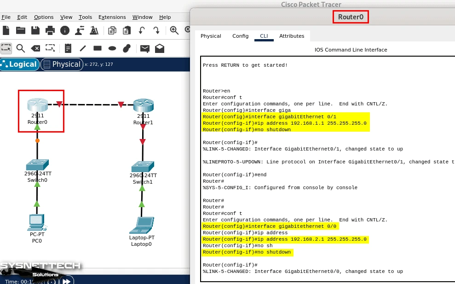Click the Save floppy disk icon
The image size is (455, 284).
(35, 30)
